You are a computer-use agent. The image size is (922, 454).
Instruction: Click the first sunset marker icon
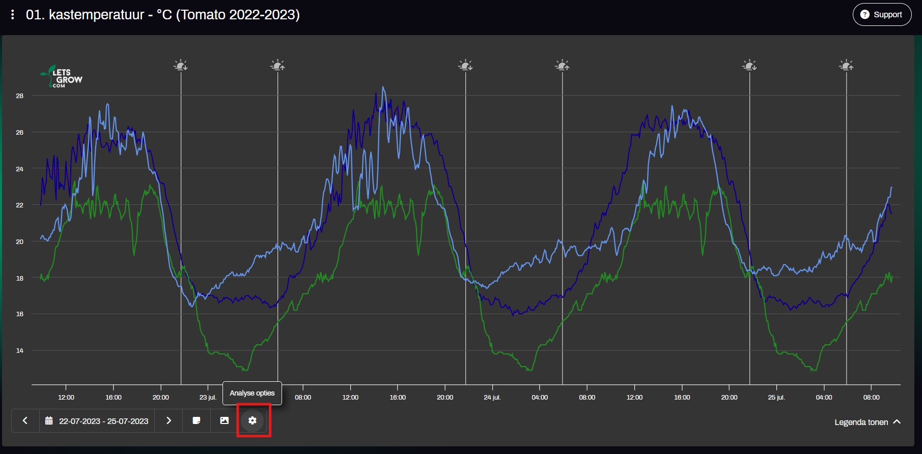[181, 66]
